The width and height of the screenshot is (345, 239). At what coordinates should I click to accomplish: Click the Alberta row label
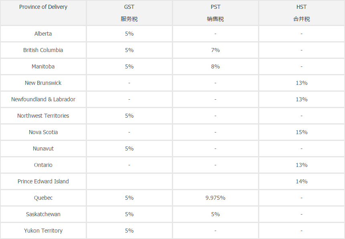[x=43, y=34]
